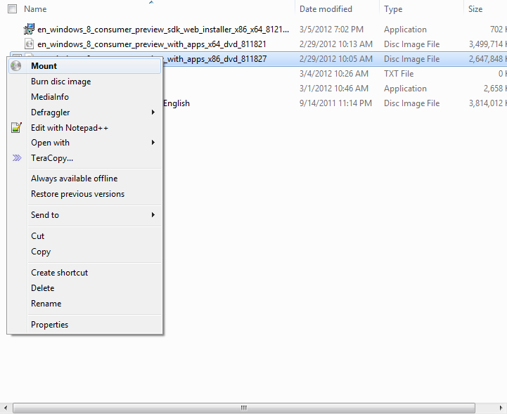
Task: Select the file name ending x86_dvd_811827
Action: [217, 59]
